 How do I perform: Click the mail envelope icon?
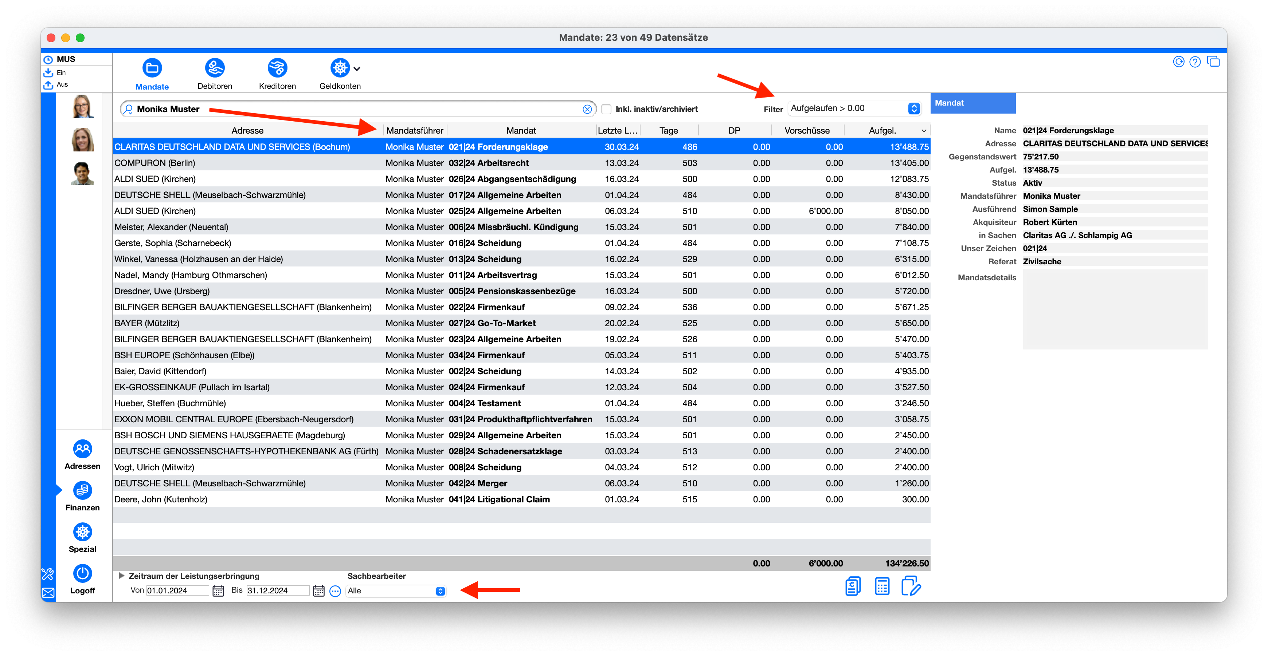[x=48, y=593]
